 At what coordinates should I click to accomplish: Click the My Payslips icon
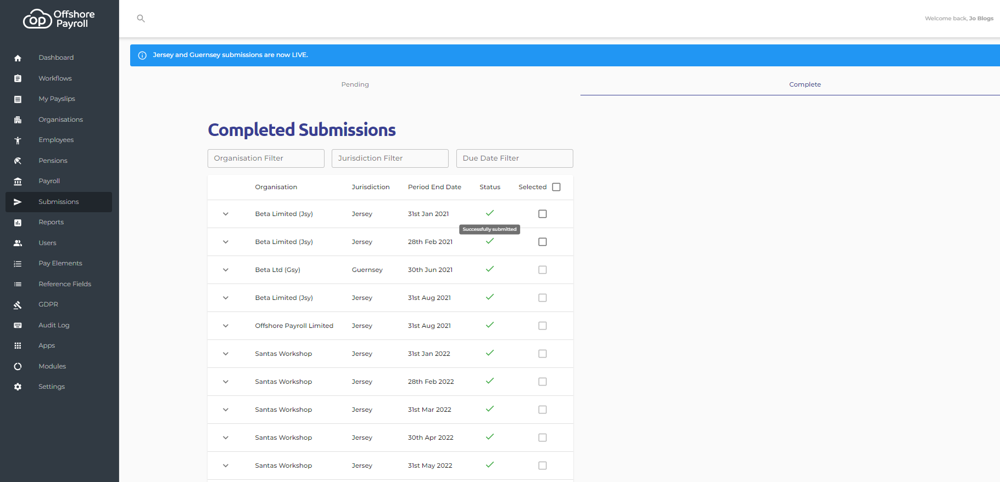coord(18,99)
